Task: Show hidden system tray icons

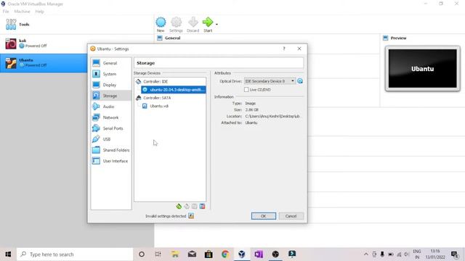Action: point(366,254)
